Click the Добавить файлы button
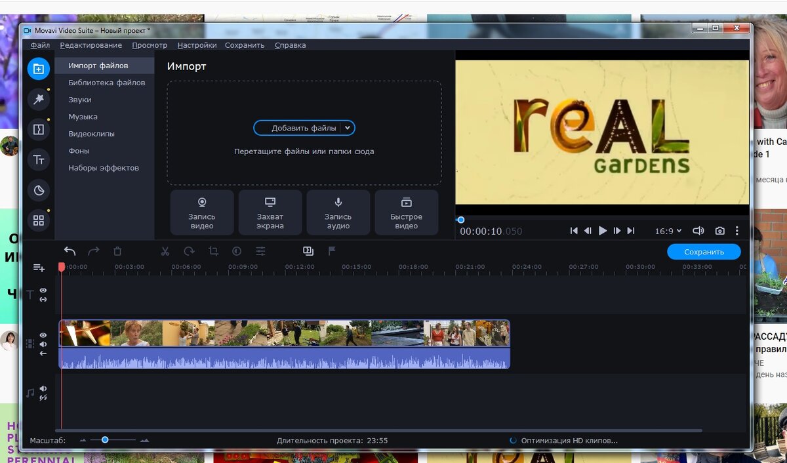Screen dimensions: 787x463 tap(304, 128)
